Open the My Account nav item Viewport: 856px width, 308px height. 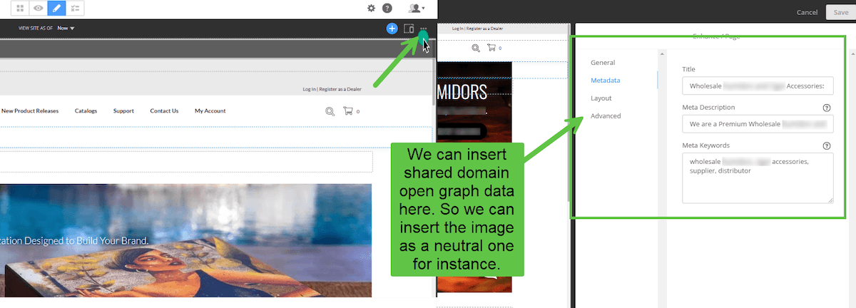pos(210,111)
